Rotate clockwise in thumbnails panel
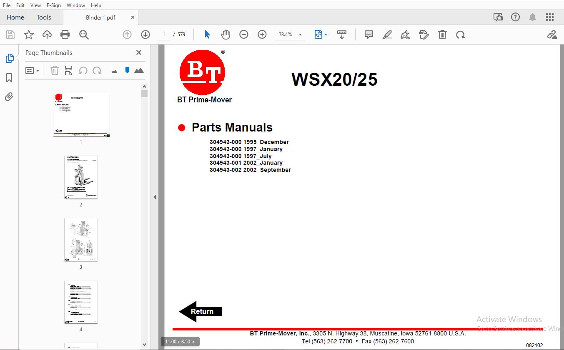Screen dimensions: 564x350 coord(97,70)
